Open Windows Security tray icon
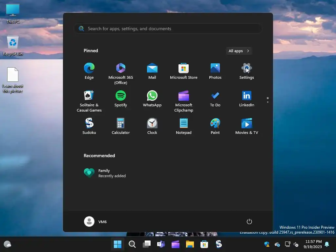336x252 pixels. [x=267, y=244]
